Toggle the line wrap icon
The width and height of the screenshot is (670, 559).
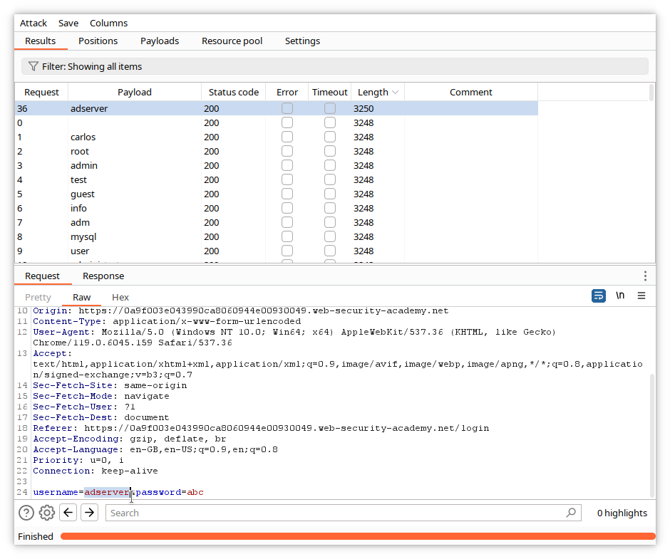(x=599, y=296)
